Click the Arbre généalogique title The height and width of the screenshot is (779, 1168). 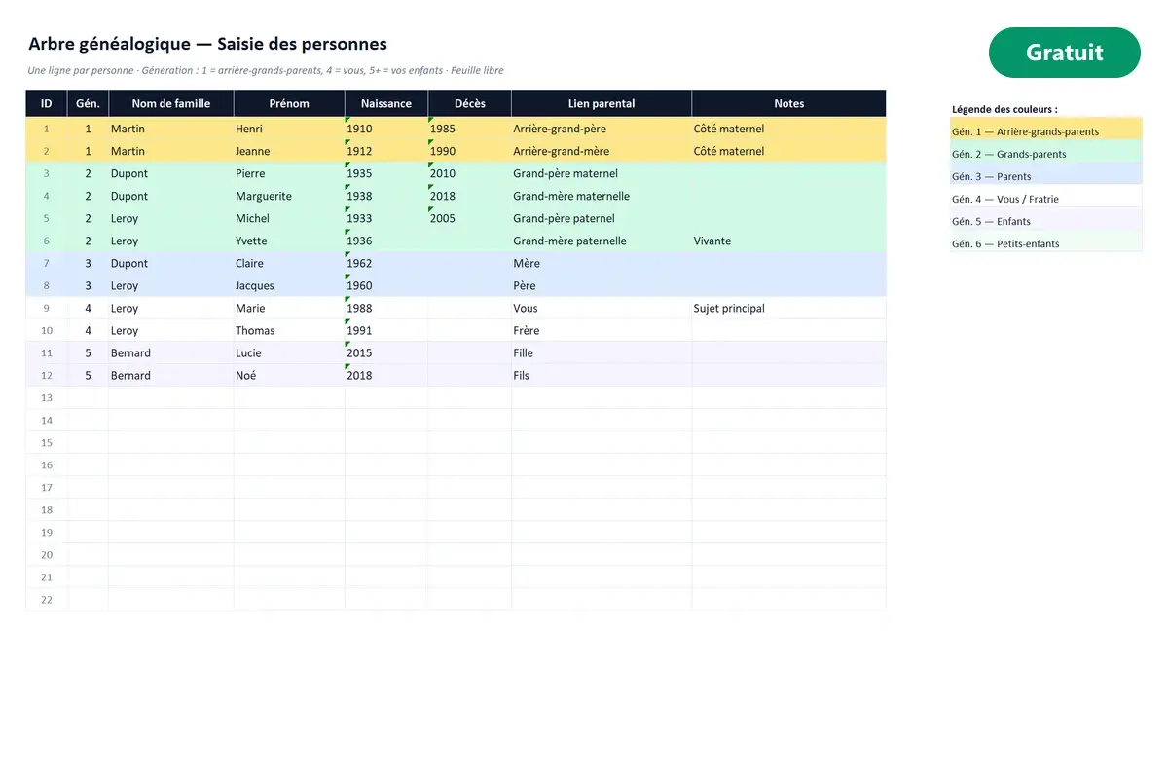pyautogui.click(x=207, y=44)
